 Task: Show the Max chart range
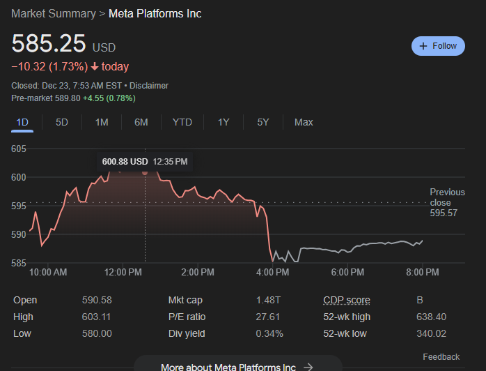304,122
